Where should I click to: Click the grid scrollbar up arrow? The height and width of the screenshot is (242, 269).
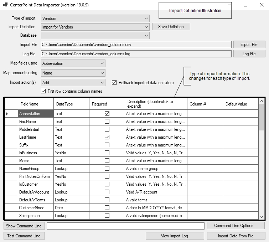(x=262, y=101)
